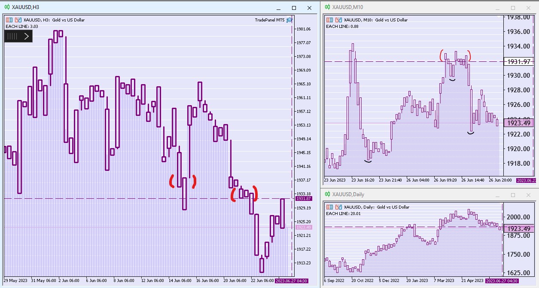Screen dimensions: 539x288
Task: Click the 1931.87 price label in H3 chart
Action: (304, 198)
